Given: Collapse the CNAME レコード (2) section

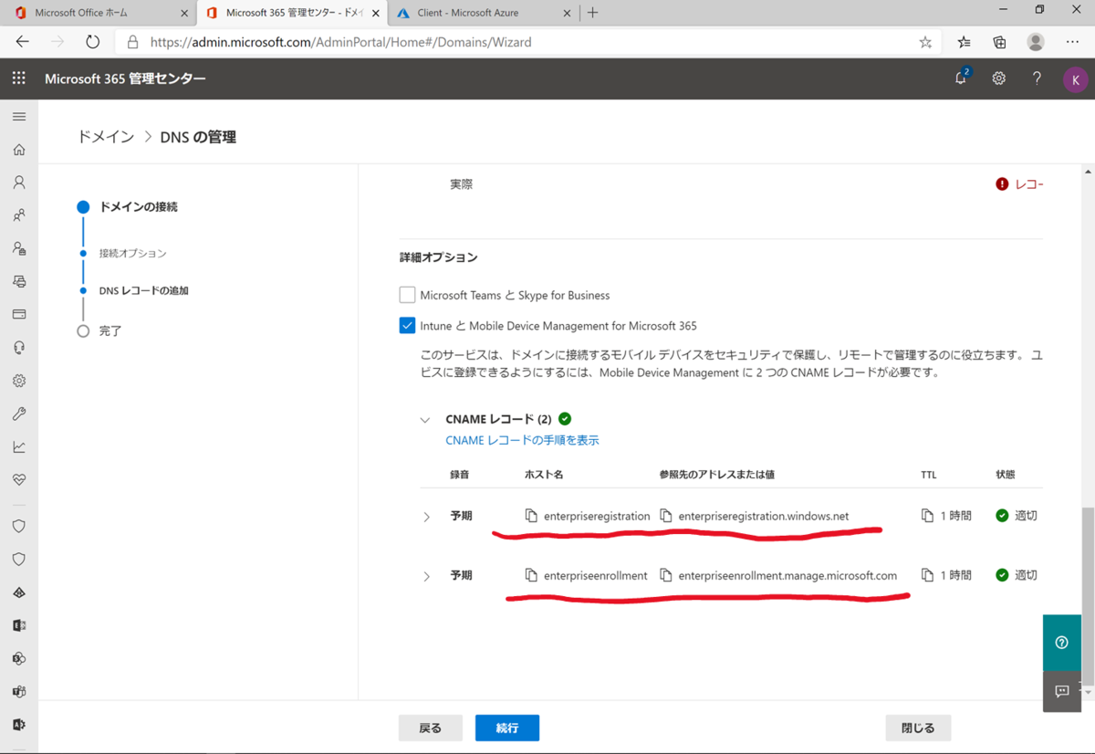Looking at the screenshot, I should [x=425, y=420].
